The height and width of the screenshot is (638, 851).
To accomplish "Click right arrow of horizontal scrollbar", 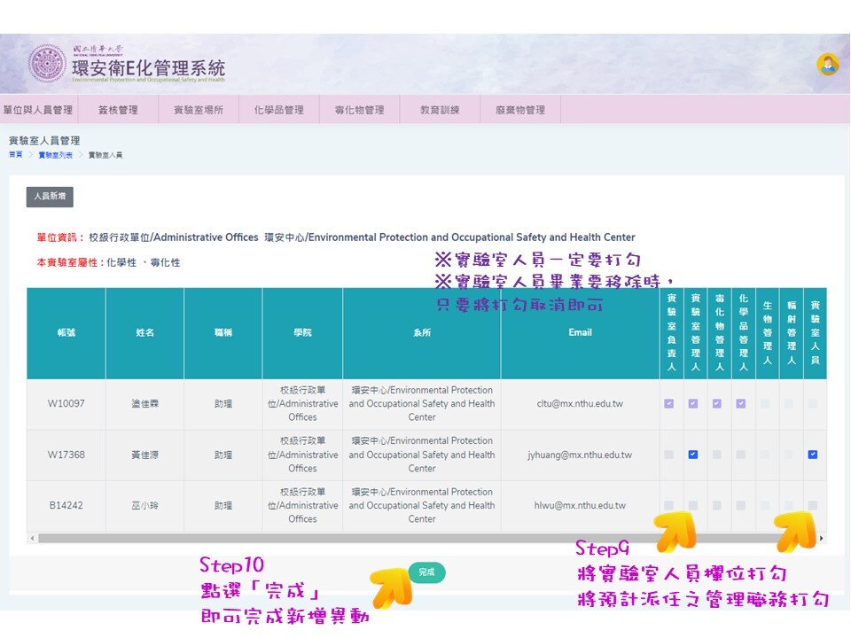I will pyautogui.click(x=822, y=538).
